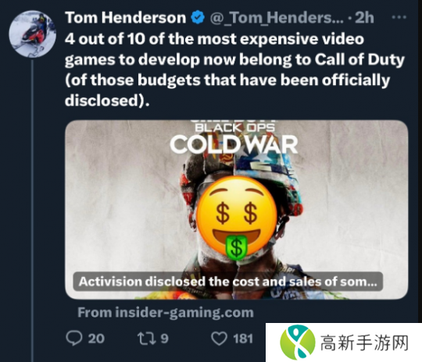This screenshot has width=422, height=362.
Task: Open the @_Tom_Henders... handle
Action: (277, 18)
